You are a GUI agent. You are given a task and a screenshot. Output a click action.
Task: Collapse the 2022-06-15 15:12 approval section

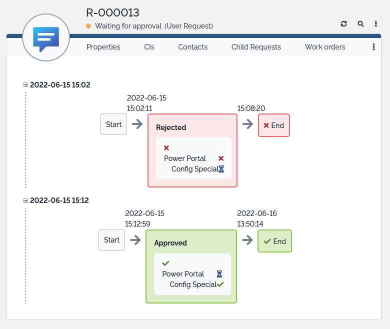coord(26,200)
